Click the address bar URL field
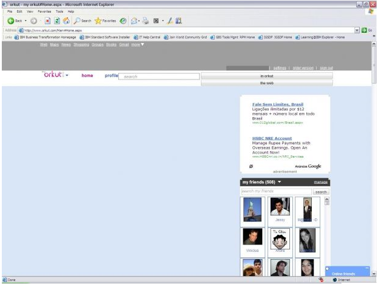Viewport: 381px width, 284px height. 187,30
